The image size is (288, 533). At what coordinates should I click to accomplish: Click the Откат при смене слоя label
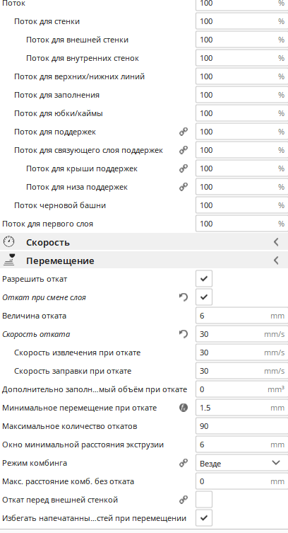[x=44, y=297]
